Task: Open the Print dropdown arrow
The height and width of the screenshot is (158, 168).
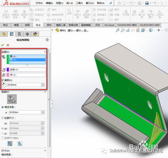Action: click(150, 3)
